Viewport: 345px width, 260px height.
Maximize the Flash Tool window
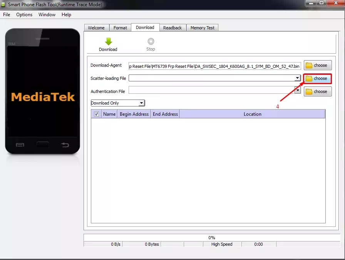click(322, 3)
